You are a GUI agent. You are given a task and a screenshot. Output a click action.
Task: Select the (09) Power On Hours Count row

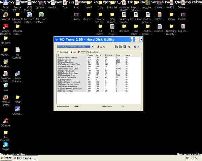click(x=95, y=69)
